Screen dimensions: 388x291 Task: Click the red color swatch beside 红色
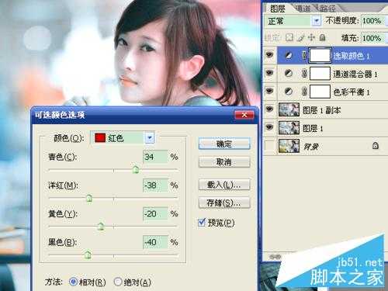[100, 137]
